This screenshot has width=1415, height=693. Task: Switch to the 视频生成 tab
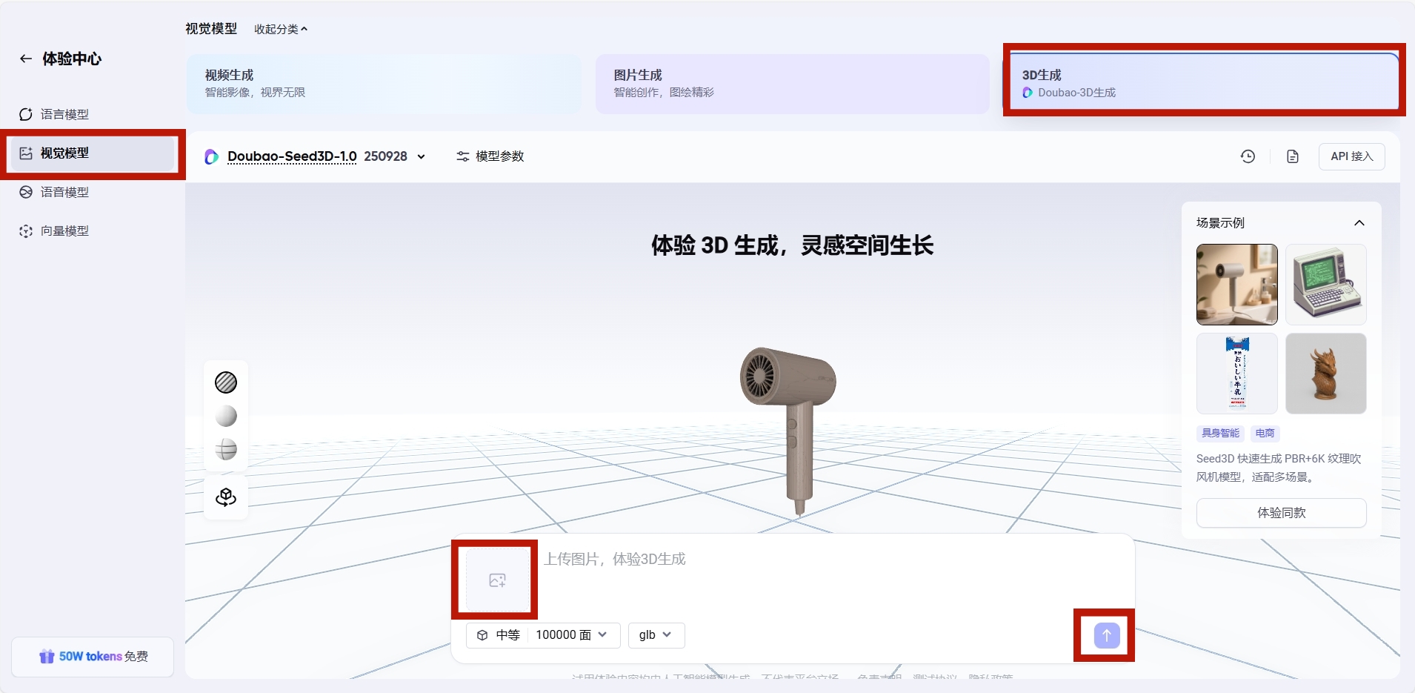(384, 84)
